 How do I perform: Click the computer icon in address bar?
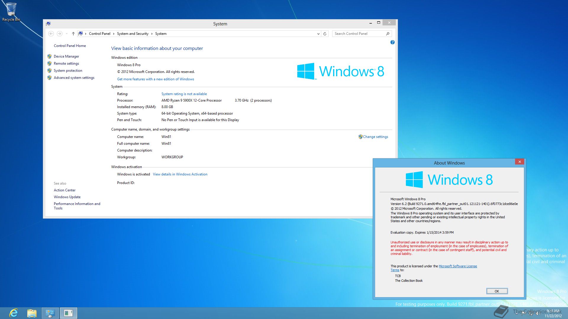pyautogui.click(x=81, y=34)
